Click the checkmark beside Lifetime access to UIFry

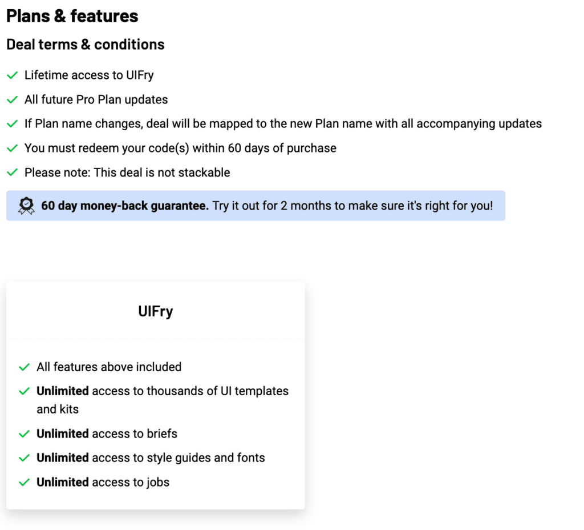coord(12,75)
